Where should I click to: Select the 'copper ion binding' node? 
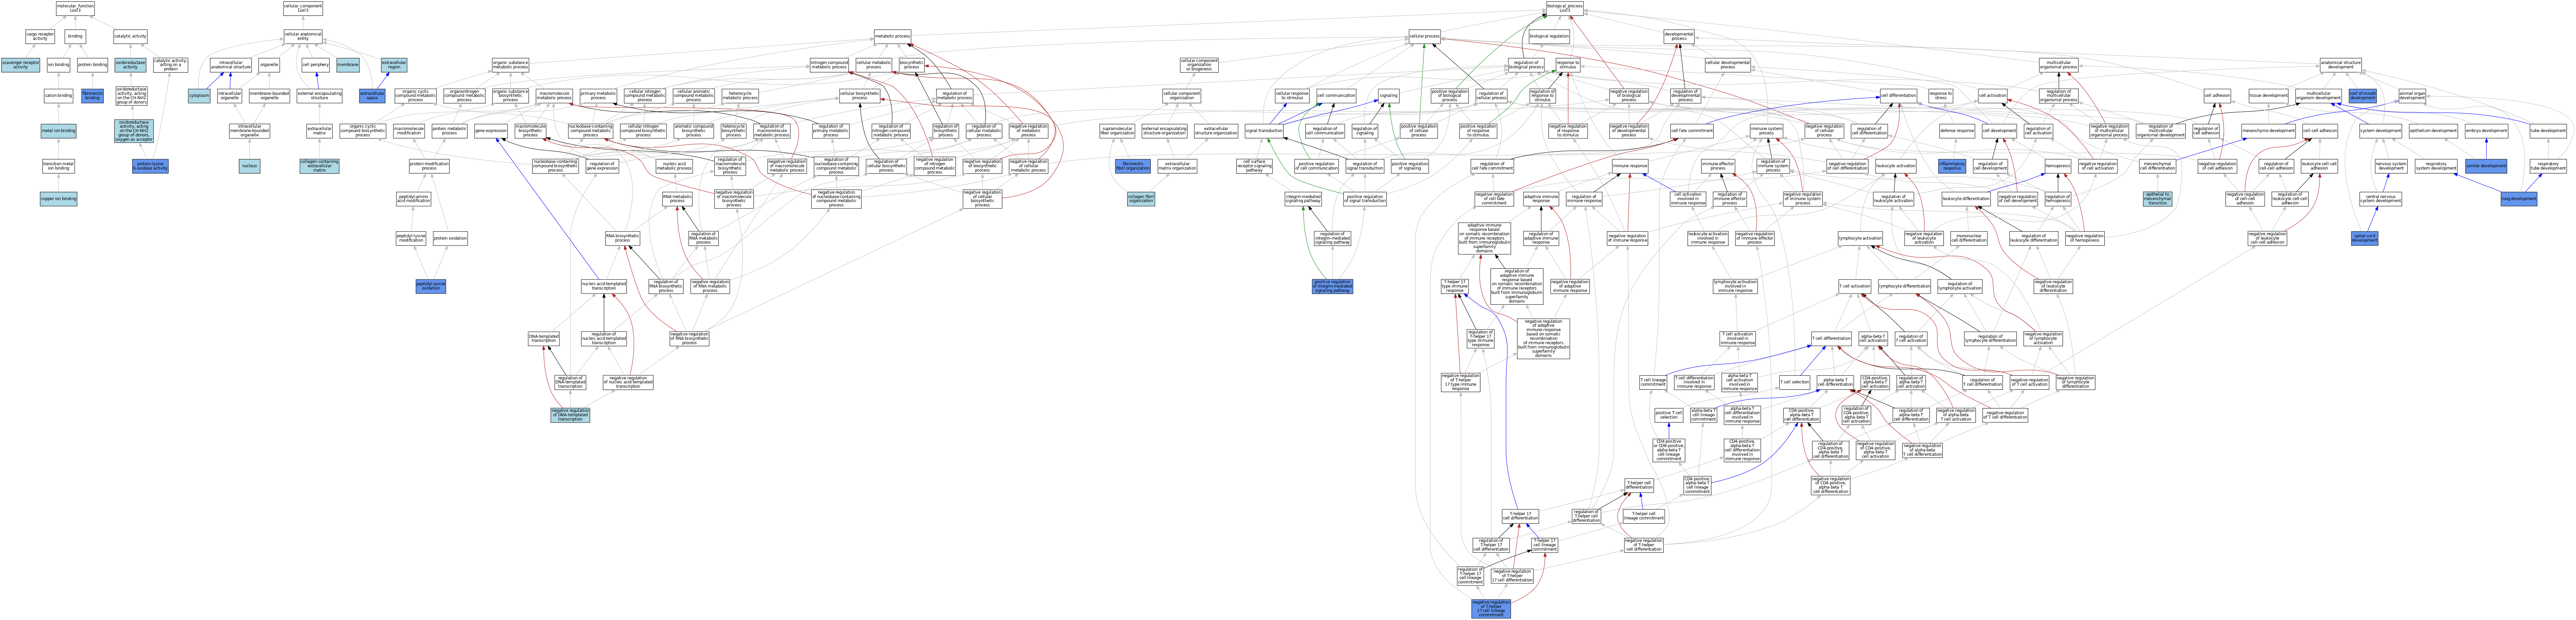click(58, 199)
